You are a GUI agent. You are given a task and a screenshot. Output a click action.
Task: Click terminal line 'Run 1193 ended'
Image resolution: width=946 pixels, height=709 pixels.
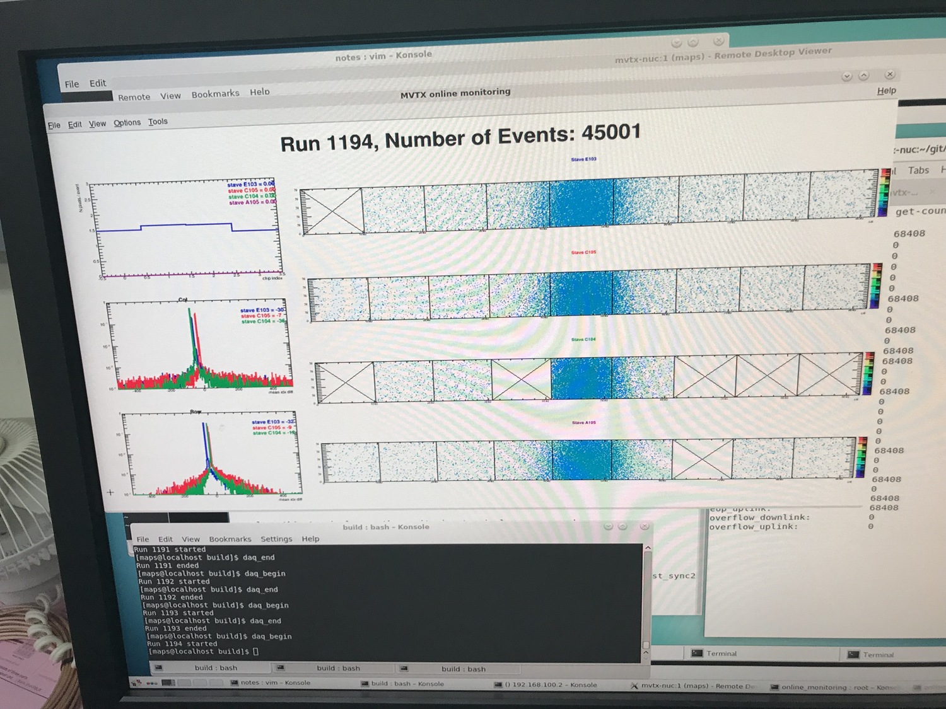pyautogui.click(x=176, y=628)
